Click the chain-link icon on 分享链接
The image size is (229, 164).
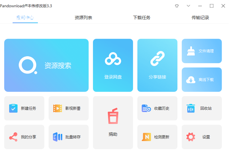pos(157,58)
